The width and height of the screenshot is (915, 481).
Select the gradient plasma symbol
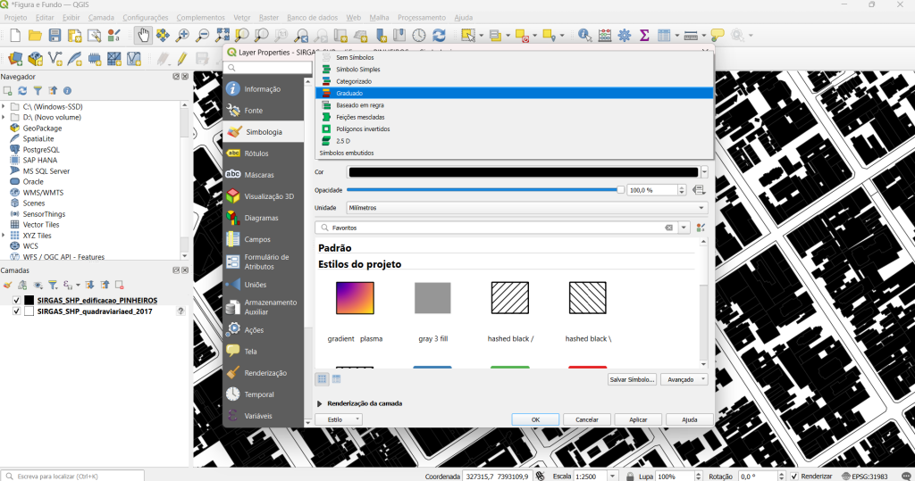coord(355,298)
